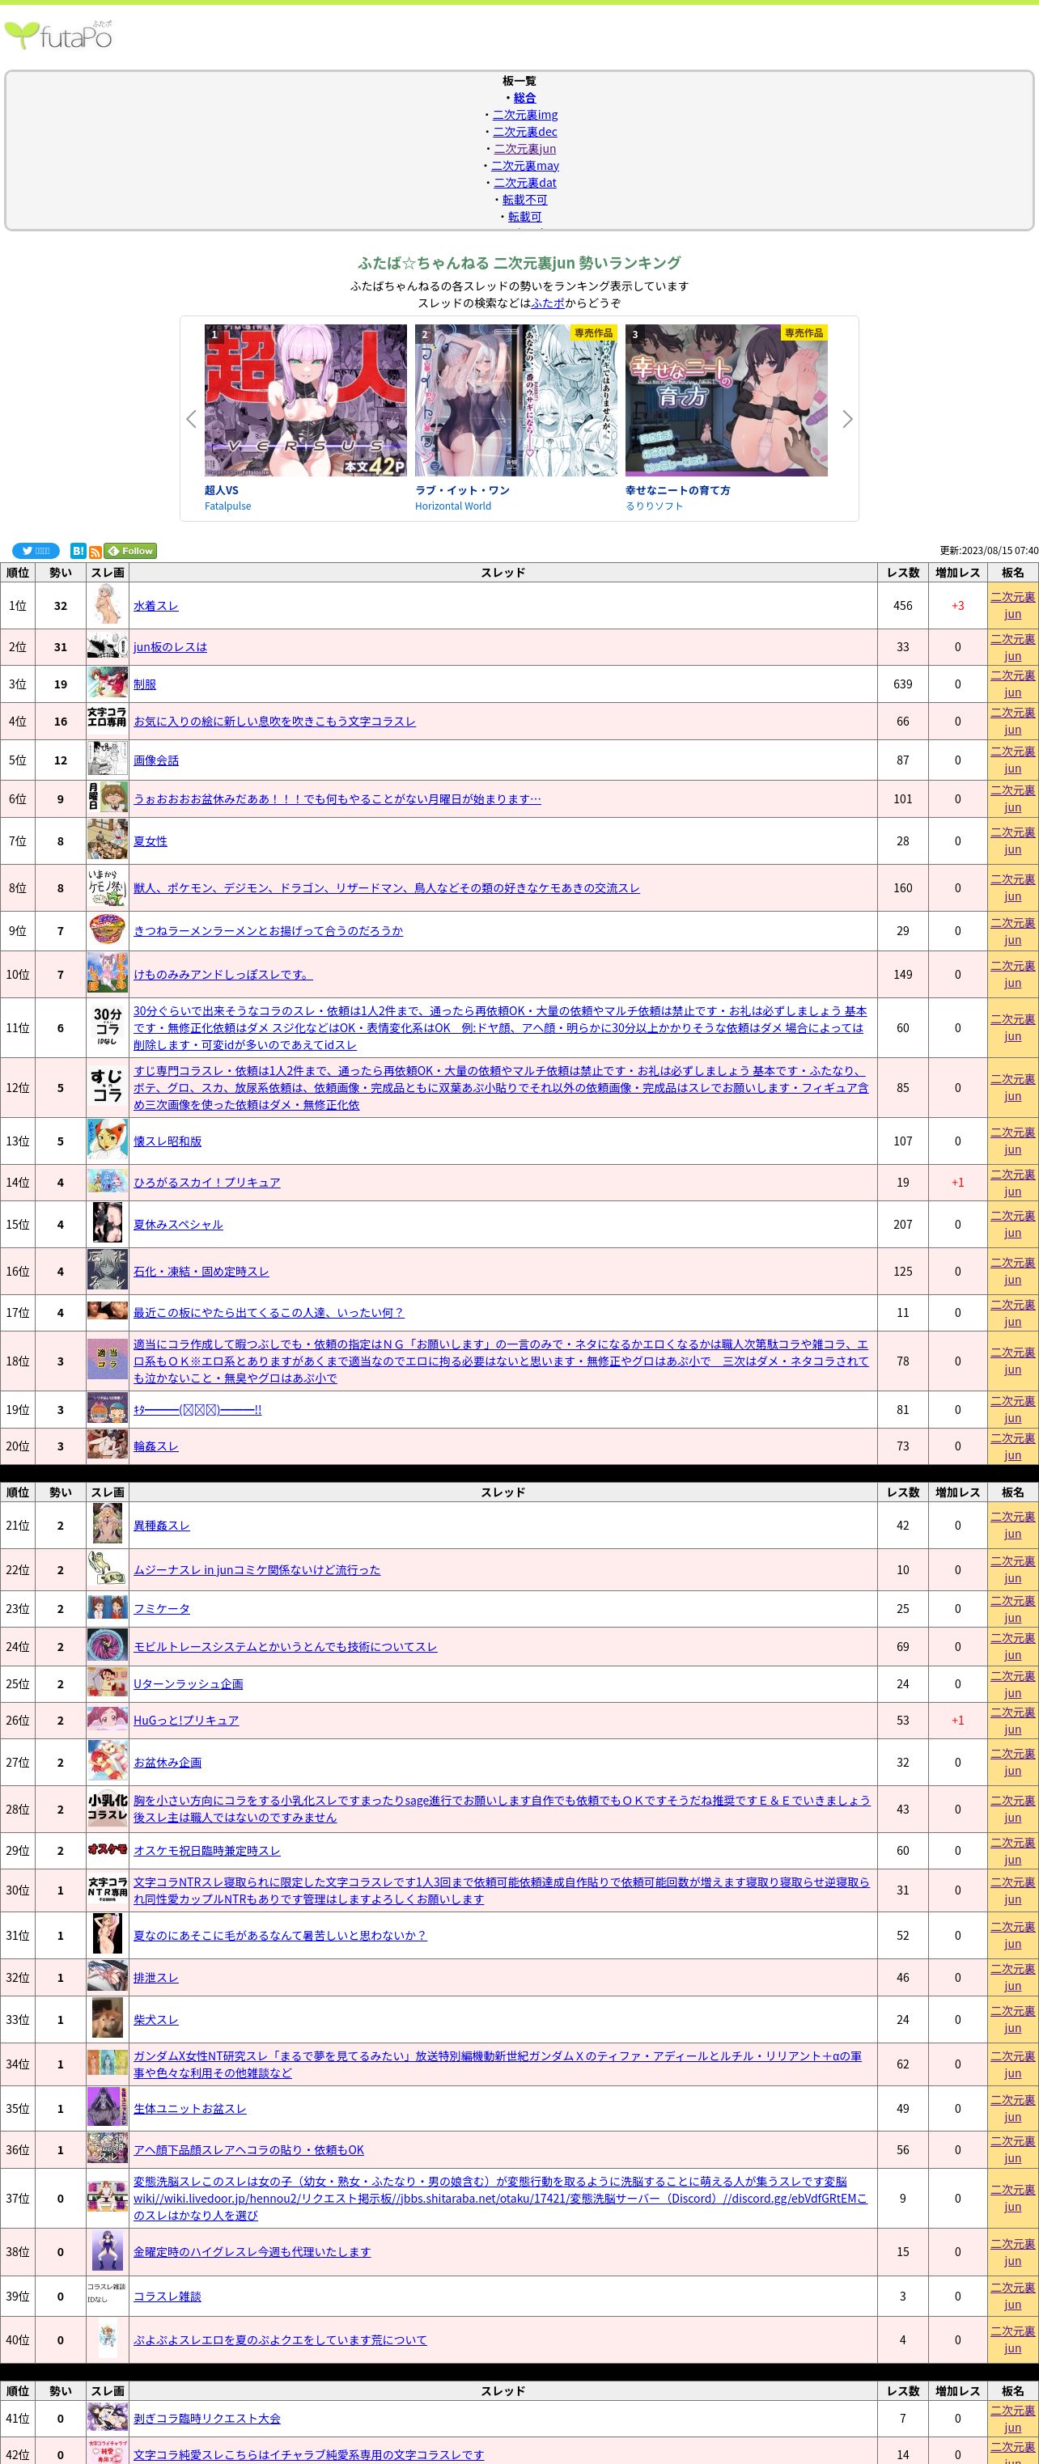Open the 剥ぎコラ臨時リクエスト大会 thread

206,2419
